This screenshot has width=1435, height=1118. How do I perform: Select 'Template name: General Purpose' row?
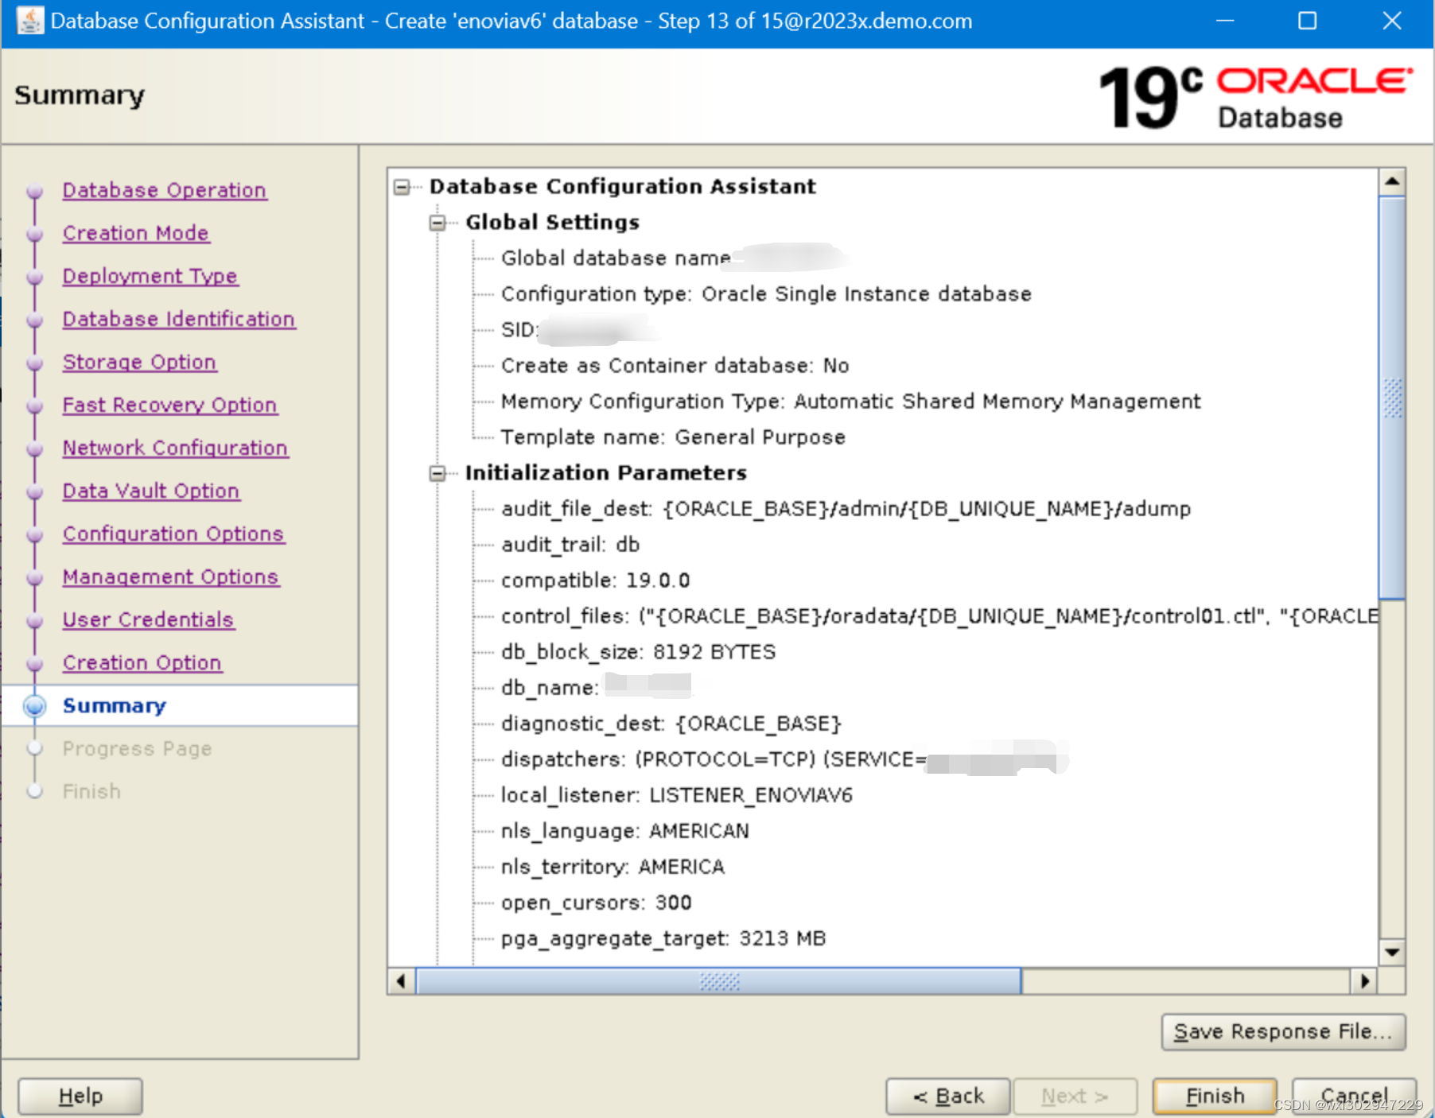click(673, 437)
